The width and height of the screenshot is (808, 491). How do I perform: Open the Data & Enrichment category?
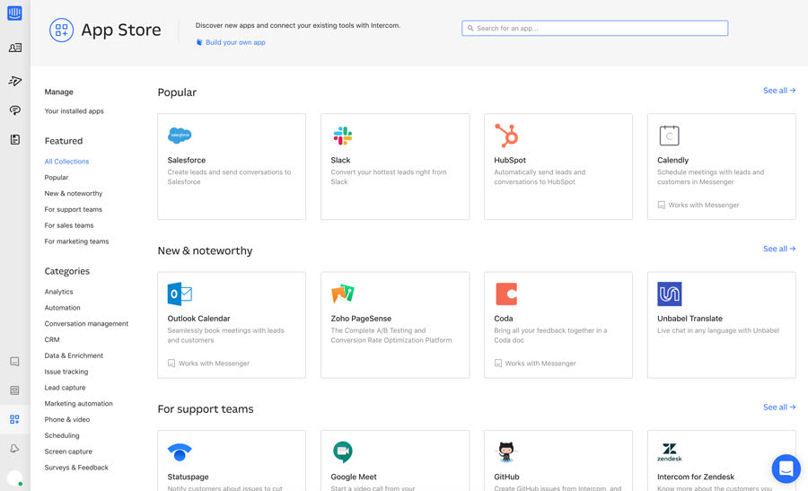pyautogui.click(x=74, y=355)
